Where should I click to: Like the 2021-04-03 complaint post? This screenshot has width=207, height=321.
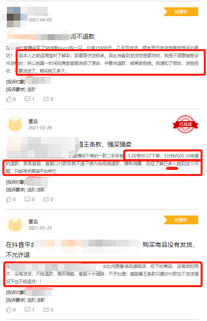point(11,99)
